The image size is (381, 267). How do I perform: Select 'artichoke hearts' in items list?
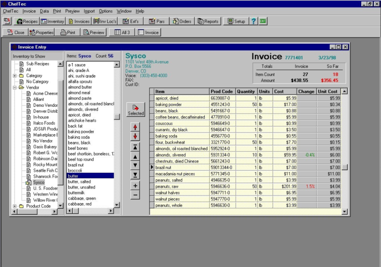(82, 120)
